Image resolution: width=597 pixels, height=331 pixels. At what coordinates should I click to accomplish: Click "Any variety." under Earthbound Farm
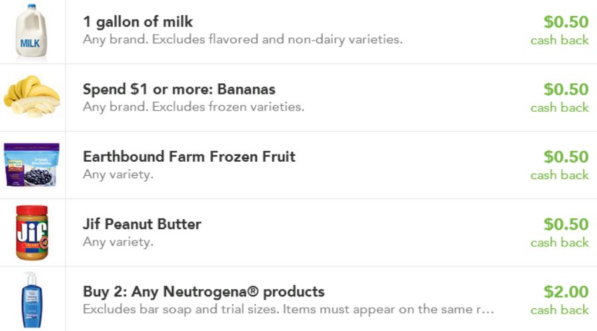click(x=118, y=174)
